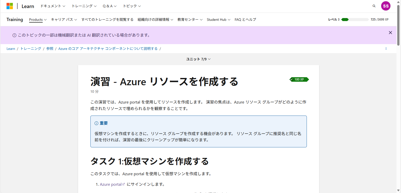The height and width of the screenshot is (193, 401).
Task: Dismiss the machine translation banner
Action: (x=390, y=33)
